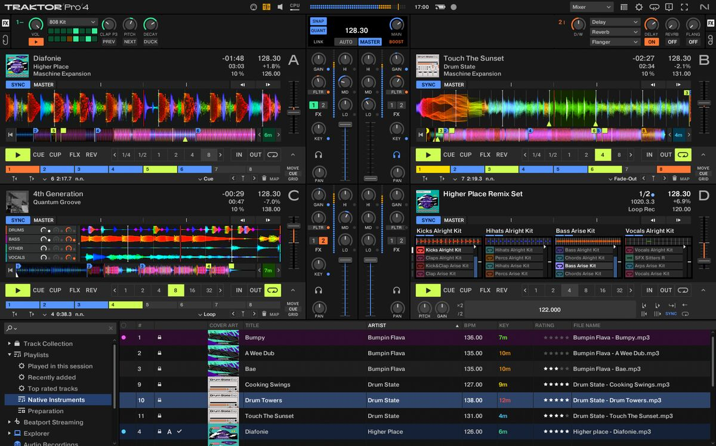This screenshot has width=716, height=446.
Task: Click the Deck A volume fader
Action: tap(345, 124)
